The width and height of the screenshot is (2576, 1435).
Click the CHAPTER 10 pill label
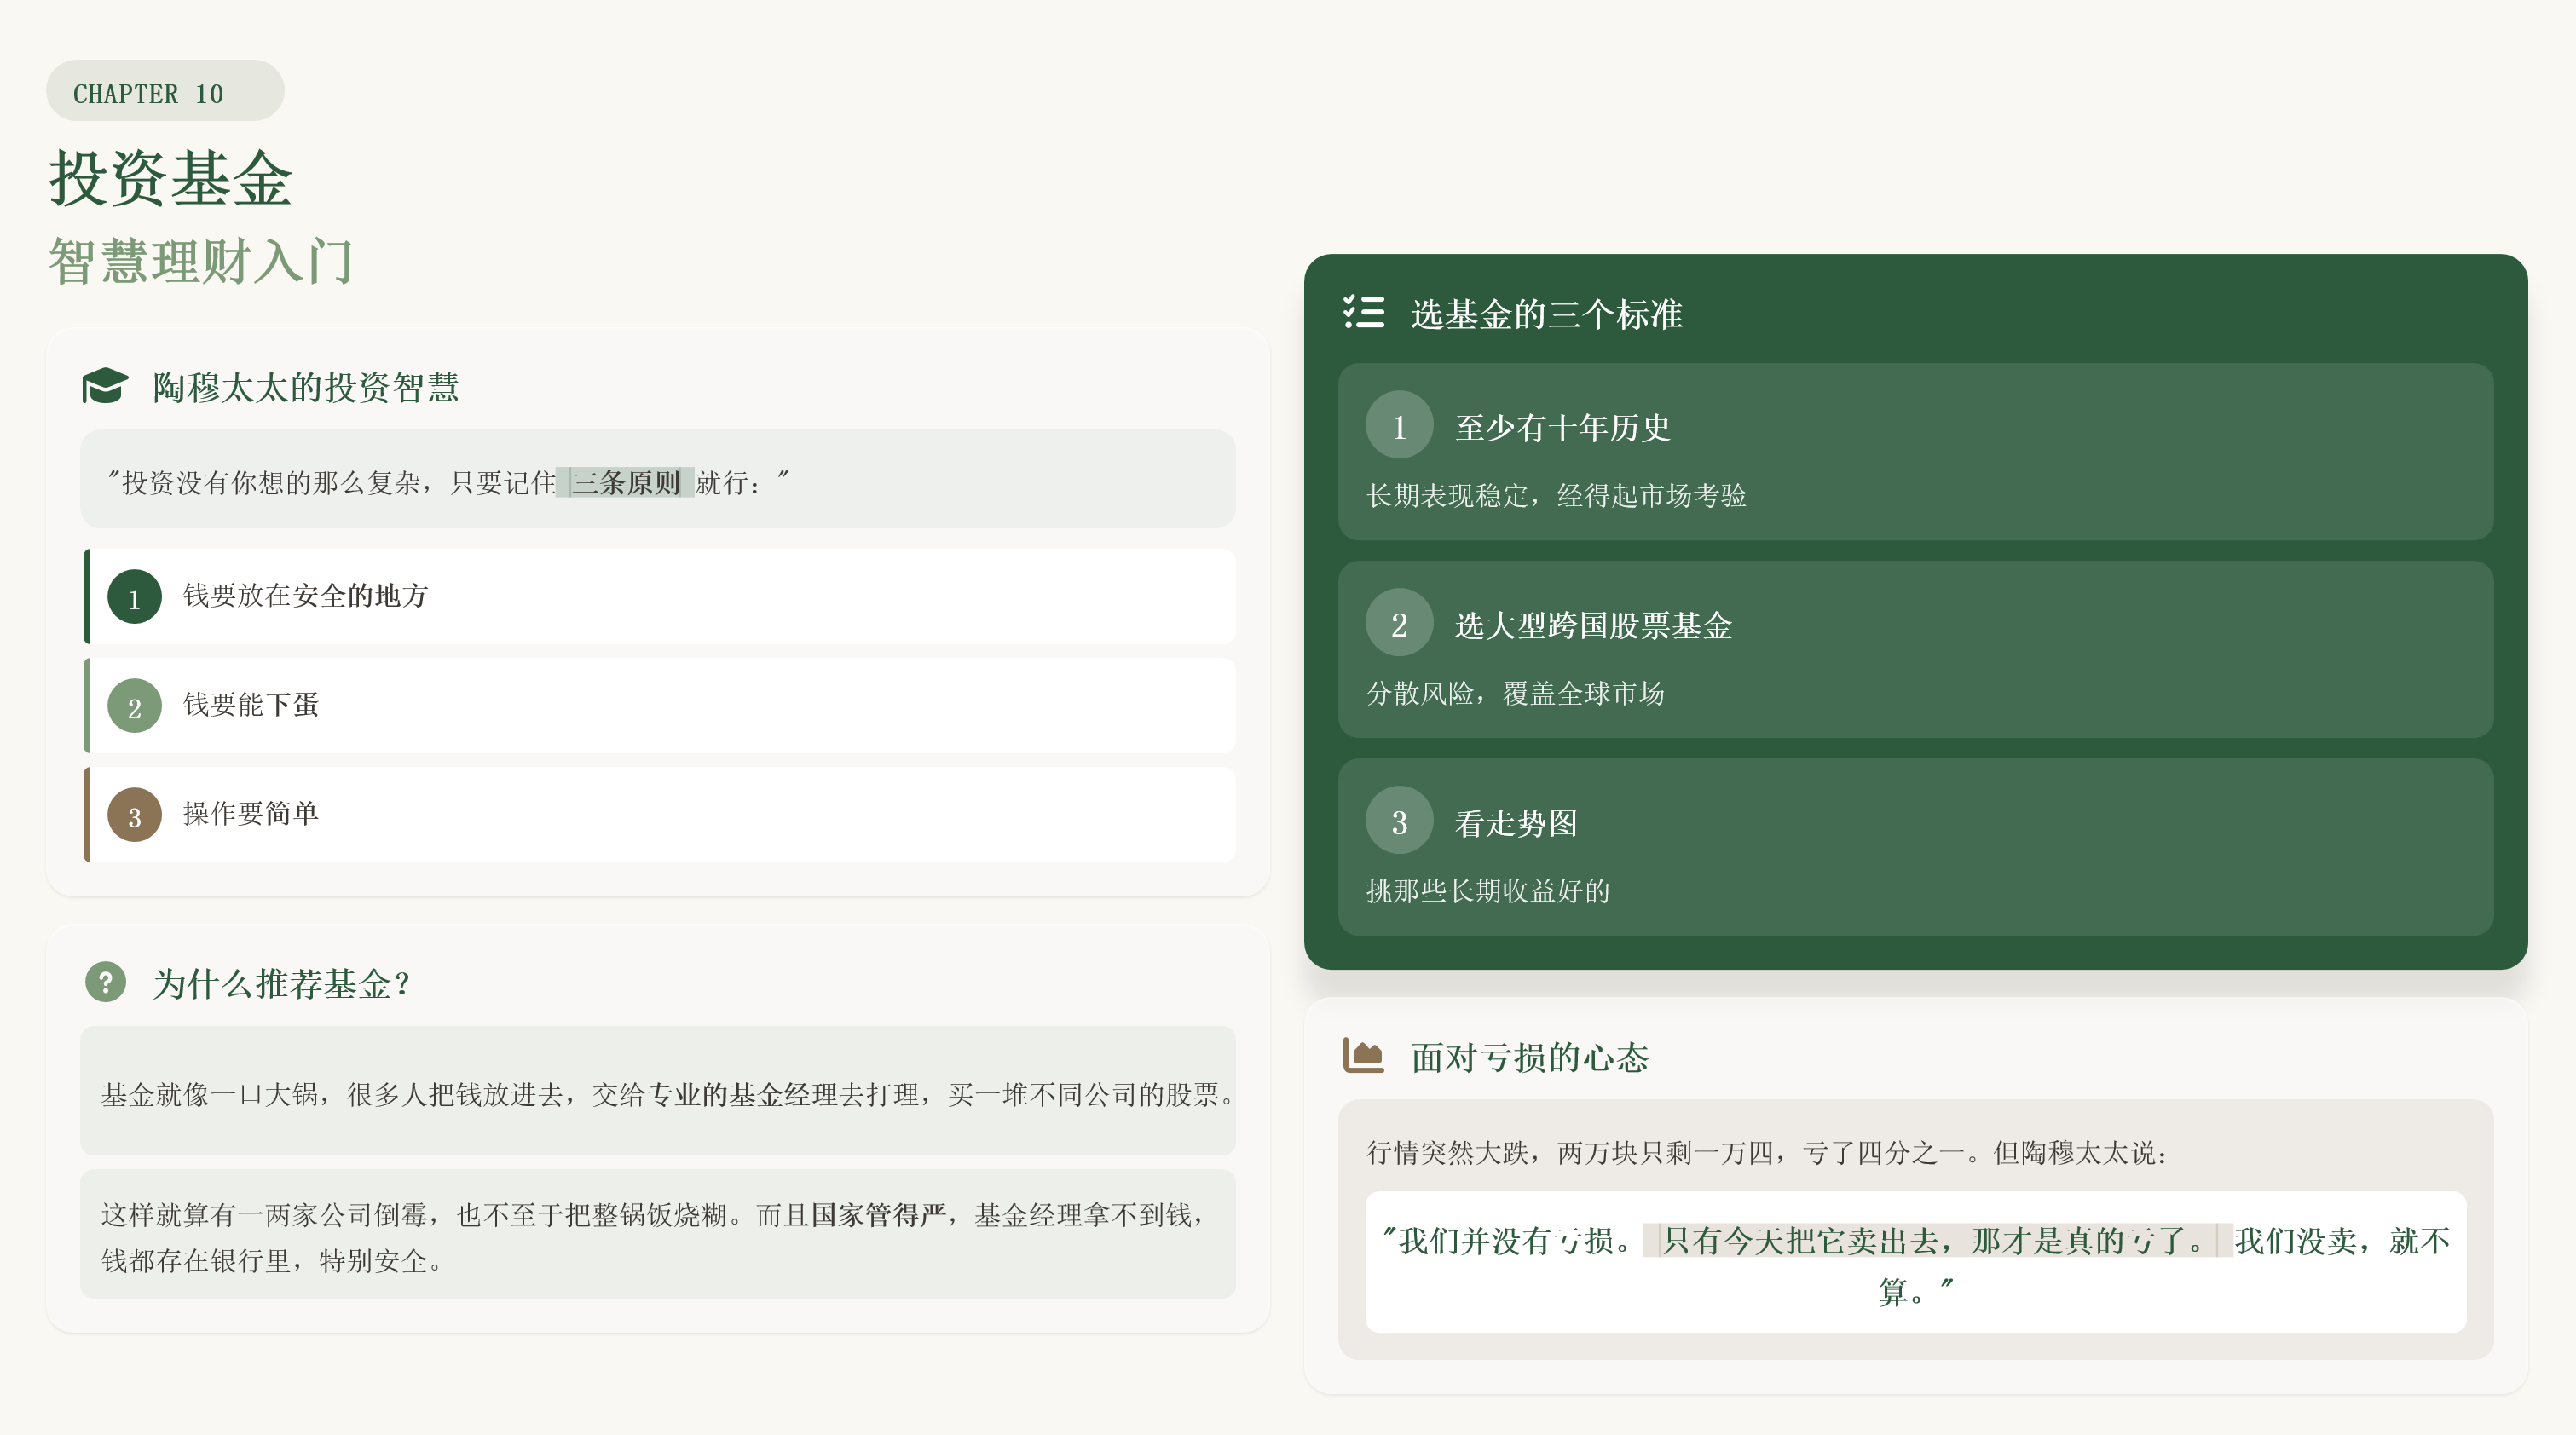point(165,92)
